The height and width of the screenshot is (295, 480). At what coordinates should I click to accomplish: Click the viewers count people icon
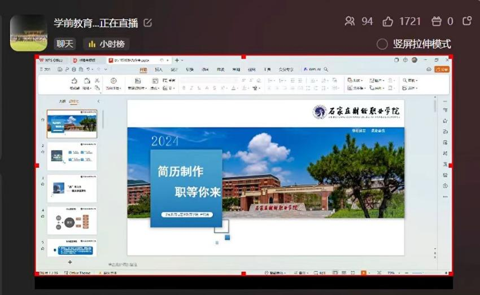click(x=350, y=21)
